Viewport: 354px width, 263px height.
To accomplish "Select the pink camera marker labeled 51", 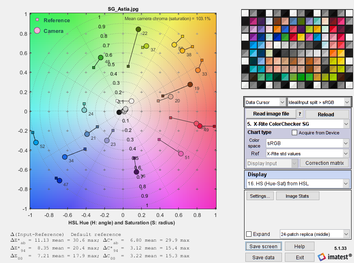I will tap(181, 154).
